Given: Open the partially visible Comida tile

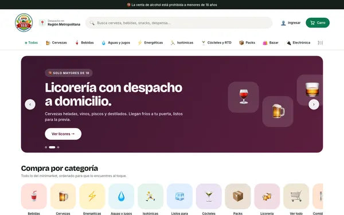Looking at the screenshot, I should (318, 196).
